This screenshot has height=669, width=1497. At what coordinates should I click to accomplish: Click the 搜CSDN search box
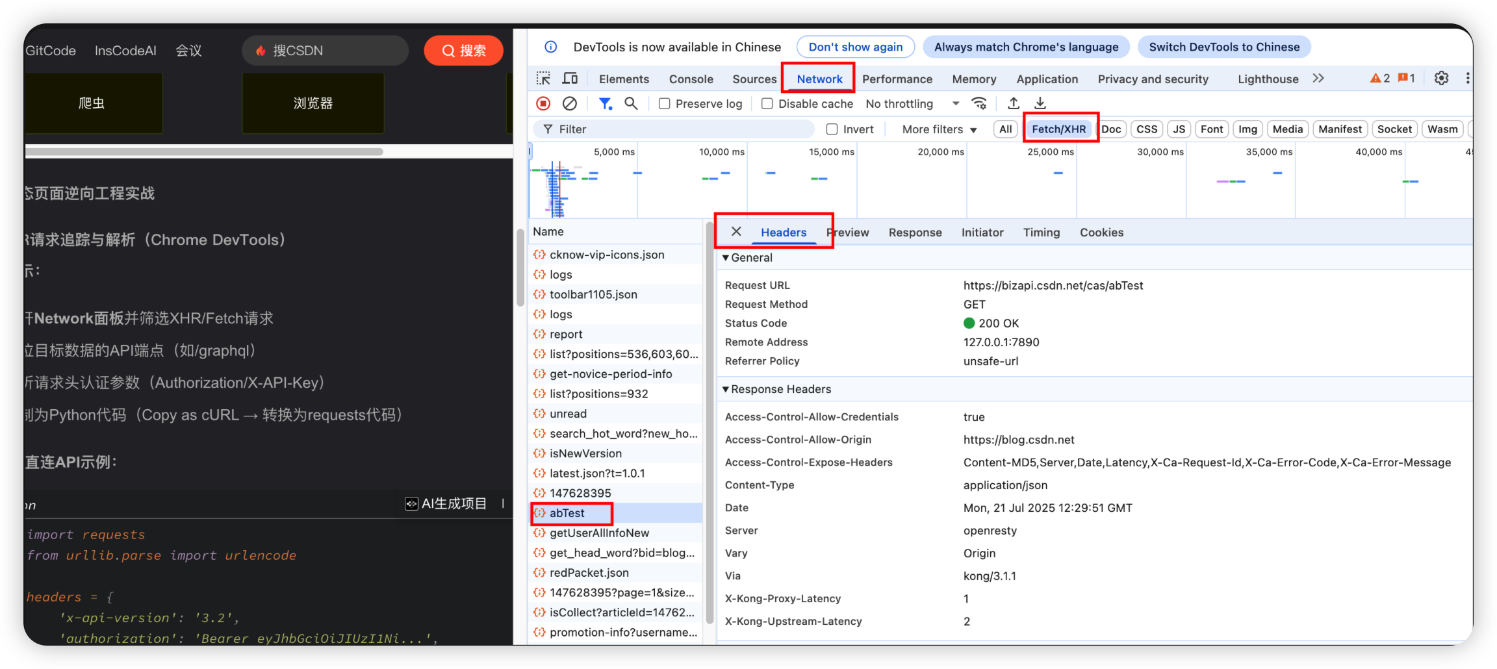click(325, 51)
